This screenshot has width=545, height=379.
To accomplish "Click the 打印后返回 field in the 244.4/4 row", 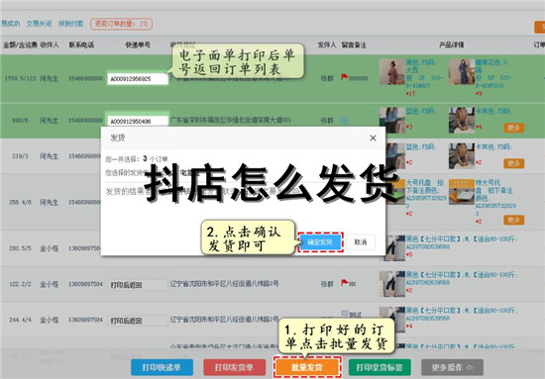I will pos(138,321).
